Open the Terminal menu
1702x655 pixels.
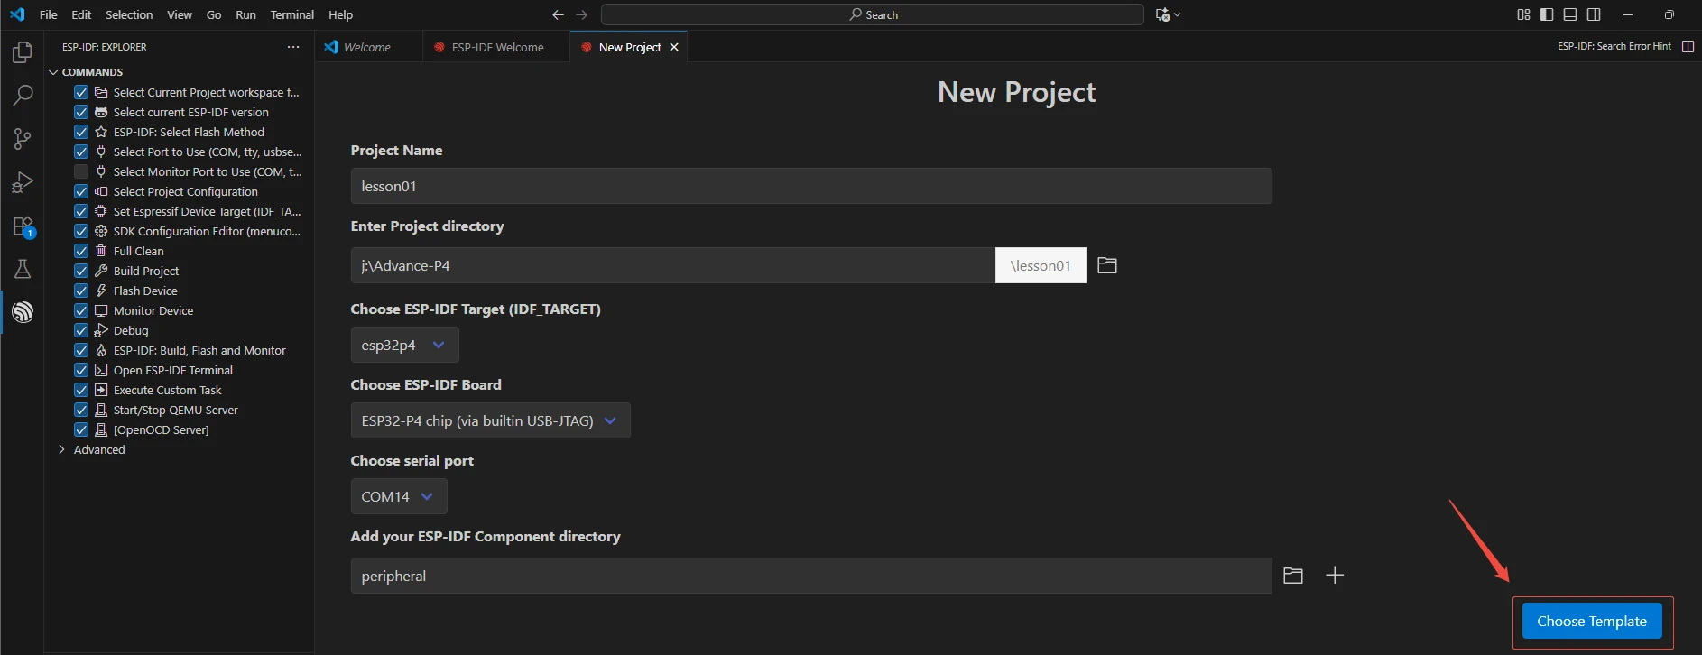291,14
